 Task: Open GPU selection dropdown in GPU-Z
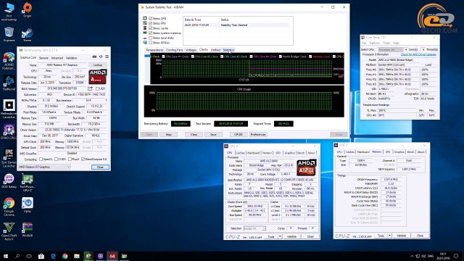click(44, 167)
